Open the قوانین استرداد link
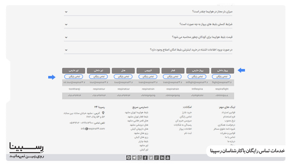This screenshot has width=291, height=167. (228, 112)
